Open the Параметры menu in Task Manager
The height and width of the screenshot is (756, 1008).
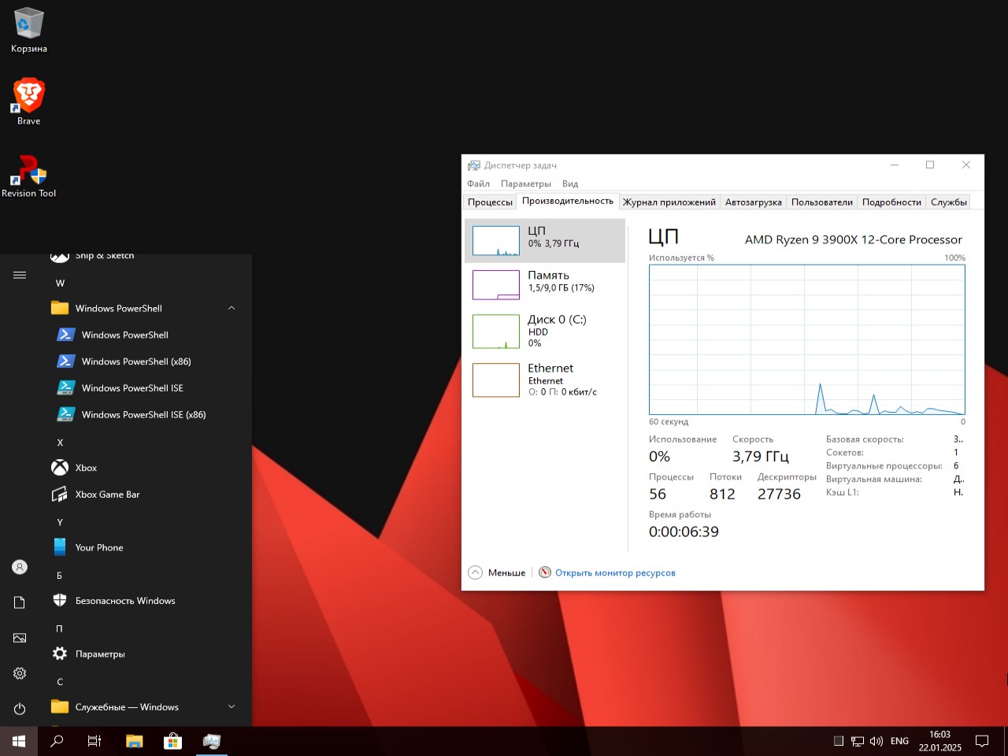[x=526, y=183]
